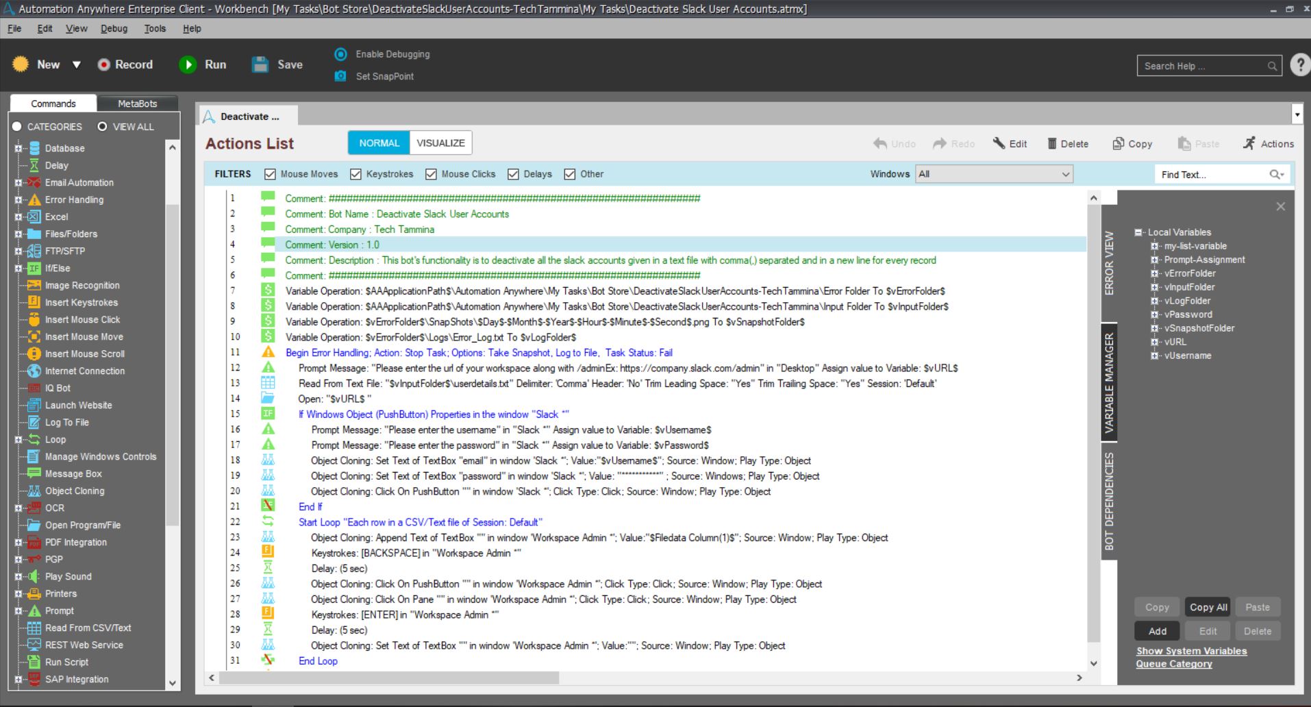Expand the vPassword variable node

tap(1155, 314)
